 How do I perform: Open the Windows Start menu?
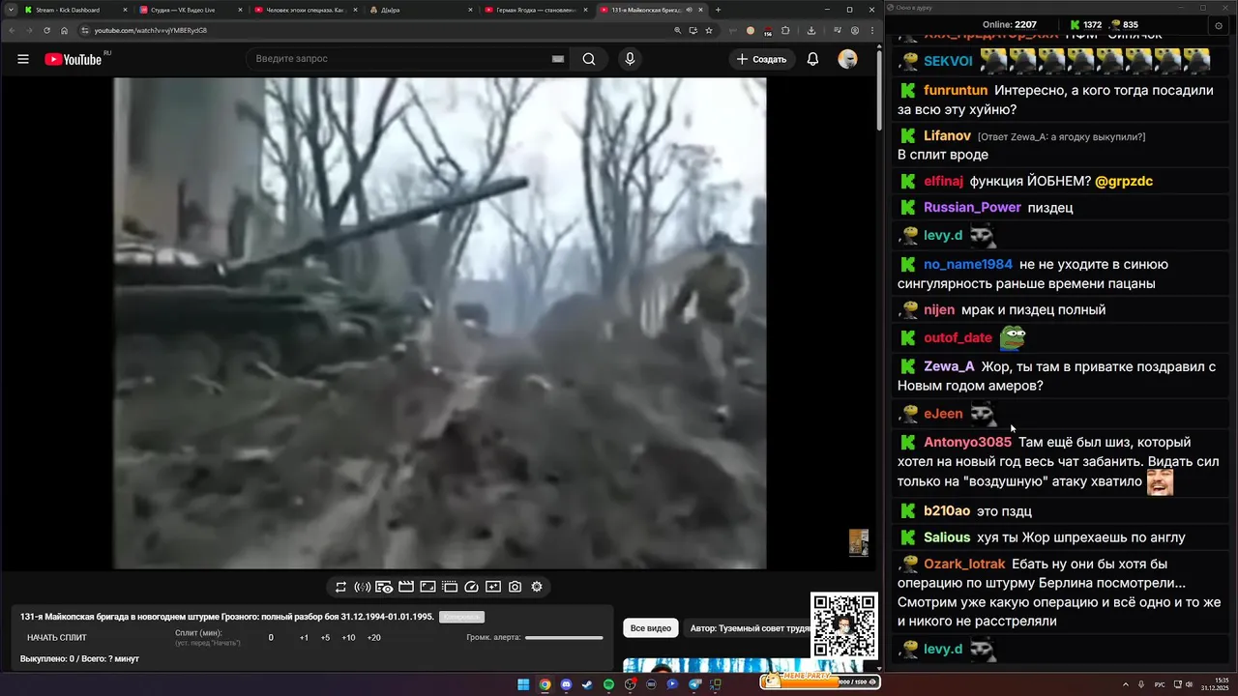(523, 684)
